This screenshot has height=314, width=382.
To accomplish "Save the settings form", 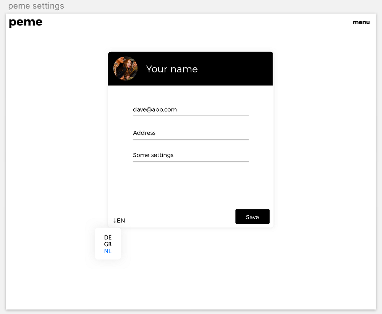I will click(x=253, y=216).
